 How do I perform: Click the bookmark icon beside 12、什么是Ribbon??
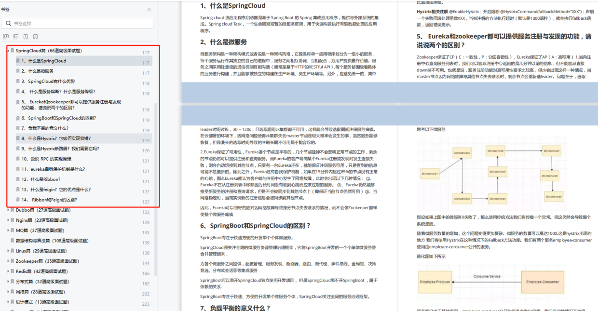(x=18, y=179)
